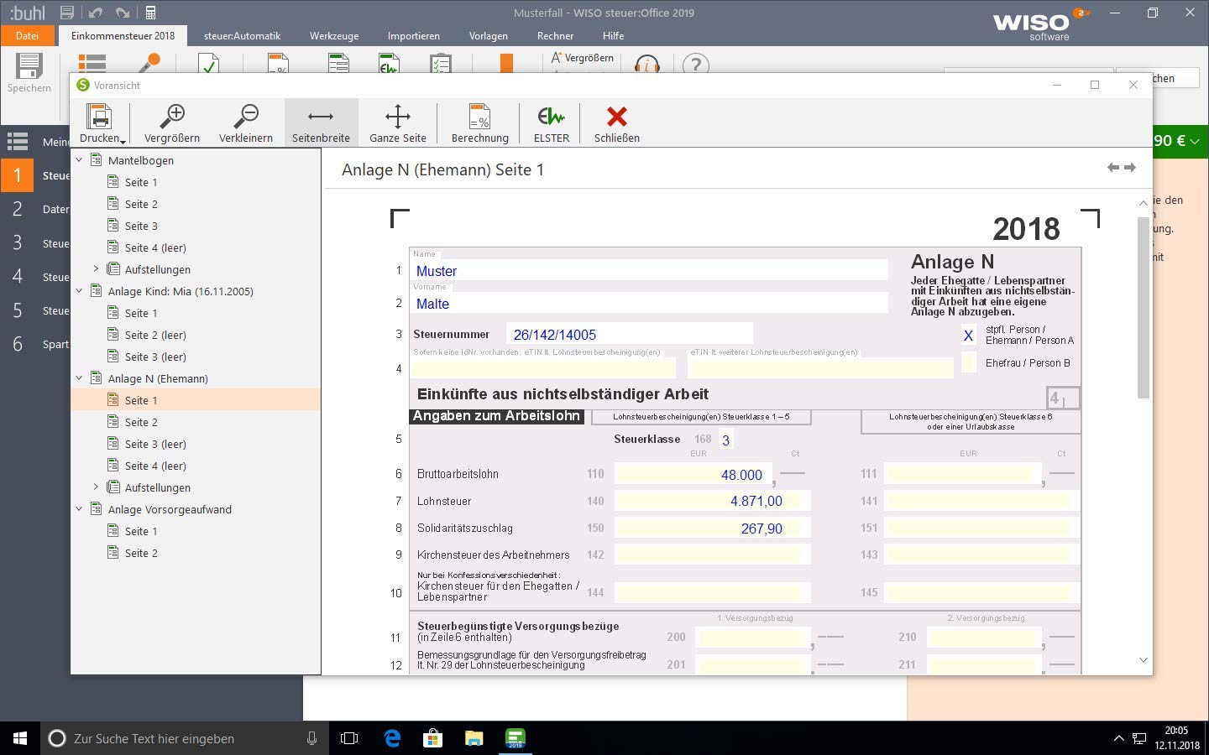
Task: Click the Drucken print icon
Action: (x=99, y=116)
